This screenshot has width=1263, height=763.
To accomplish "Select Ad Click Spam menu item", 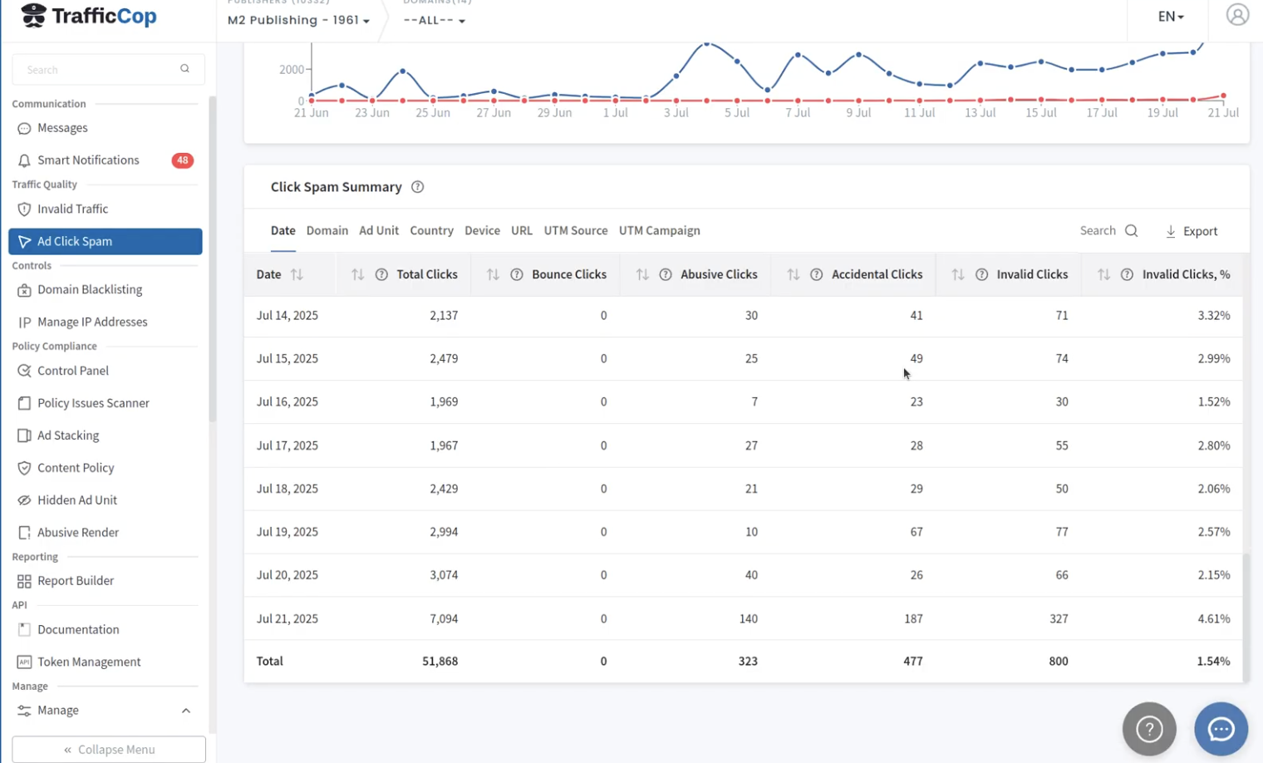I will (x=105, y=241).
